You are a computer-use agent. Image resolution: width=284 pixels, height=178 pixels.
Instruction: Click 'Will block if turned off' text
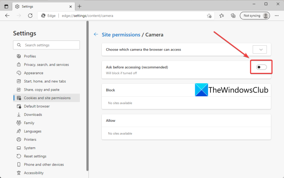(121, 73)
